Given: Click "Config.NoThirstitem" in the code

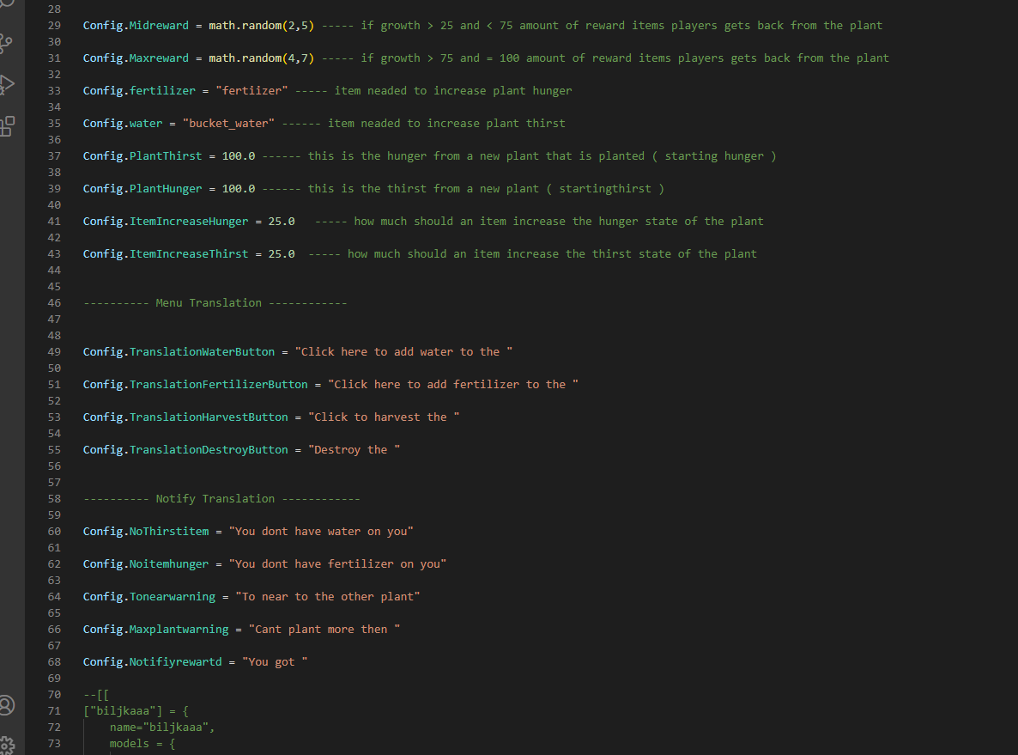Looking at the screenshot, I should pyautogui.click(x=146, y=531).
